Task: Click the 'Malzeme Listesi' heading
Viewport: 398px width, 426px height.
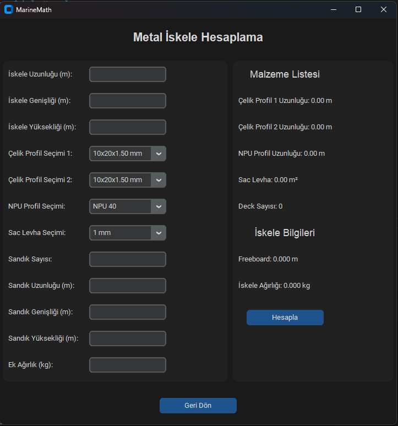Action: pyautogui.click(x=285, y=74)
